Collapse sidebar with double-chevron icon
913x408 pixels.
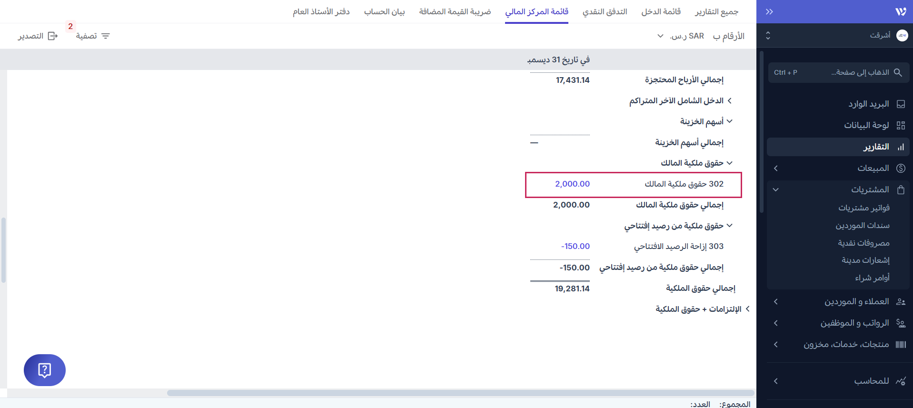click(x=769, y=11)
